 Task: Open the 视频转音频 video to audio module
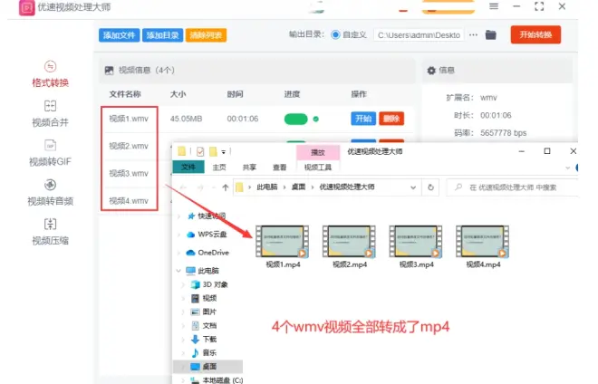pos(50,193)
